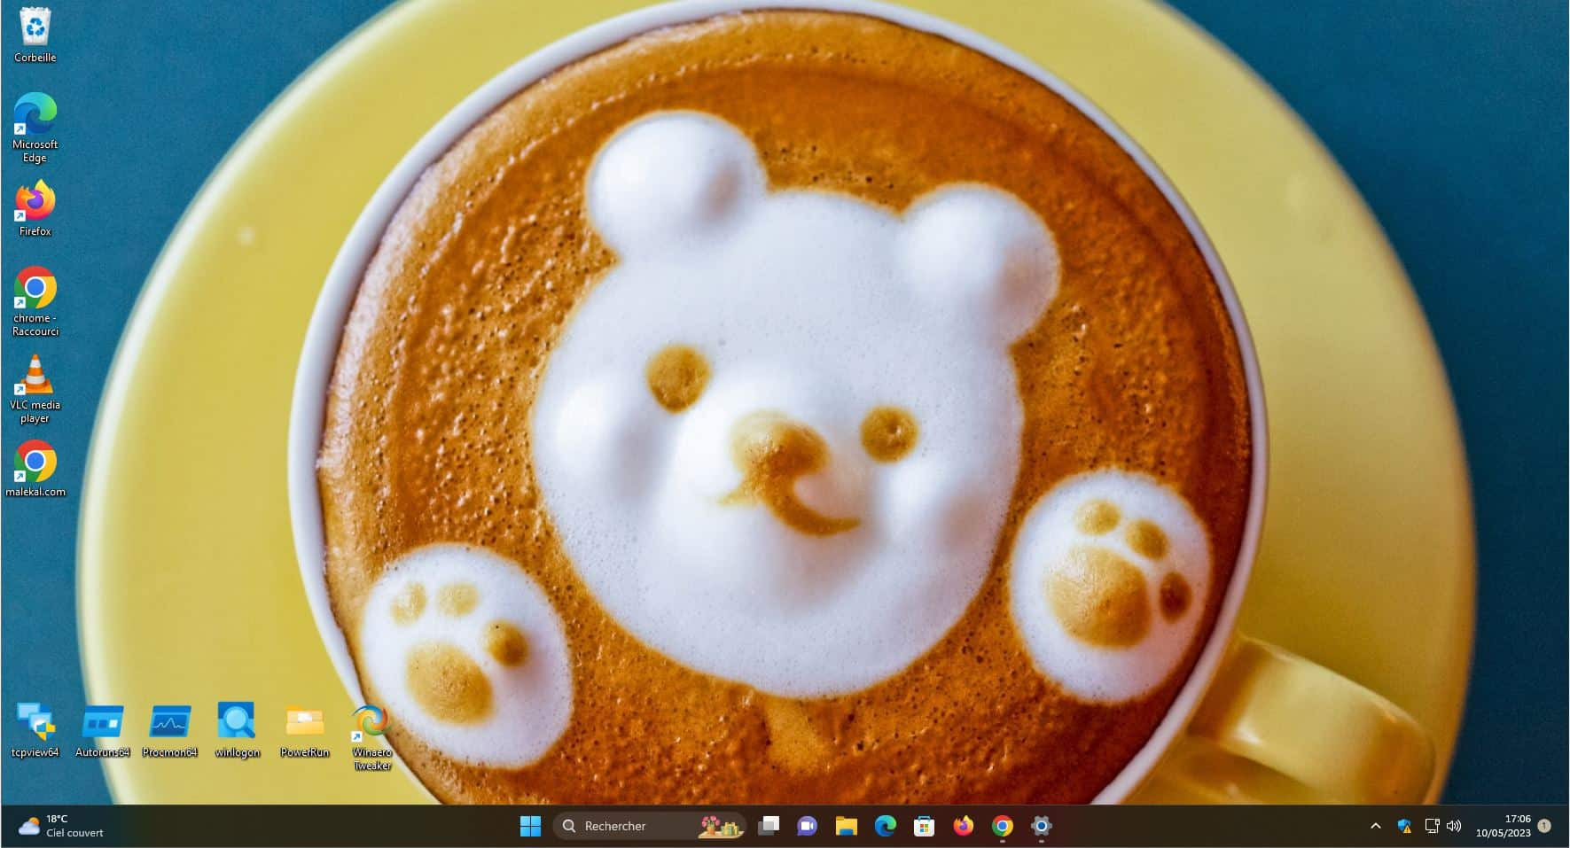
Task: Click the Rechercher taskbar search box
Action: coord(650,826)
